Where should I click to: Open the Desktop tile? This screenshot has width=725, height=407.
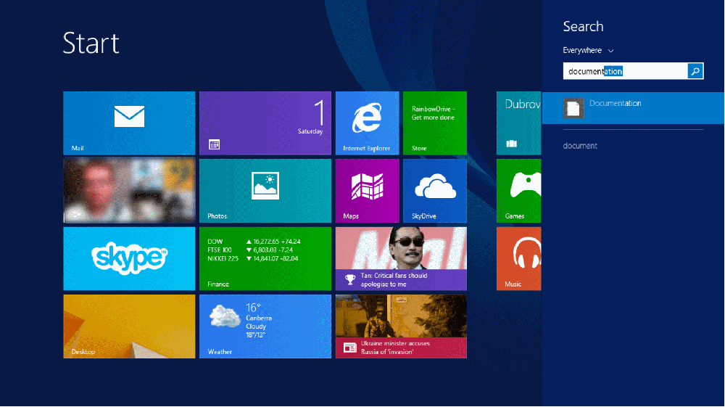point(129,326)
